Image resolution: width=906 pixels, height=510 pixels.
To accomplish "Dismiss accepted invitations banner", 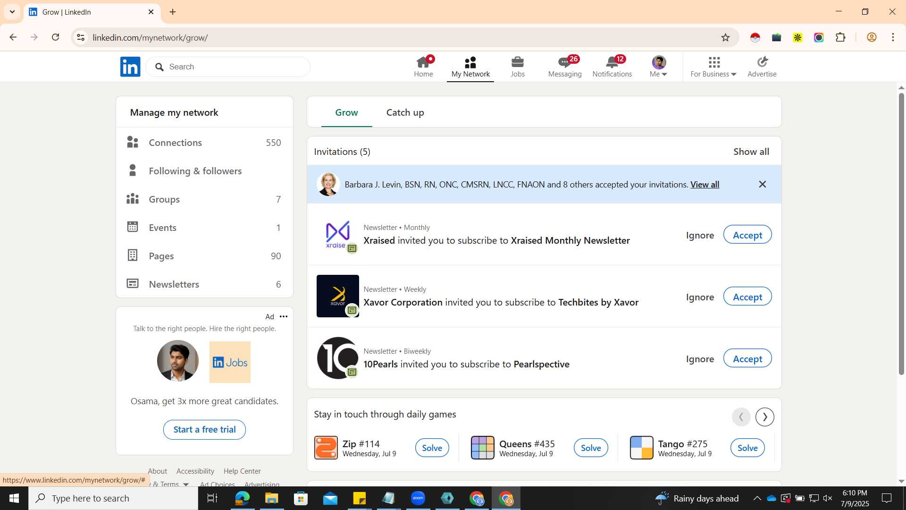I will [x=763, y=184].
